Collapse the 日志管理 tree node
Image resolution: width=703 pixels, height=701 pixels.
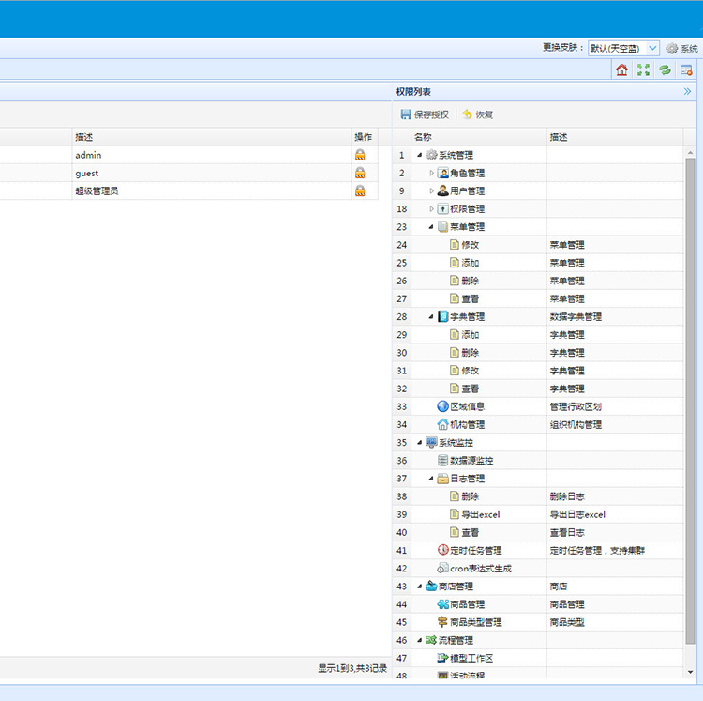pos(431,479)
